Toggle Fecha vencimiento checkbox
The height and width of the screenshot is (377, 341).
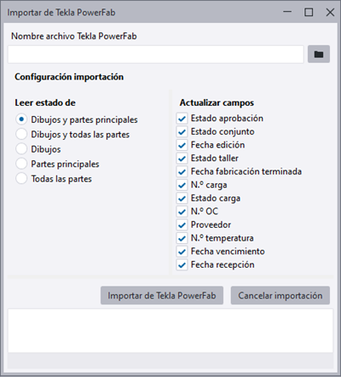click(x=182, y=252)
